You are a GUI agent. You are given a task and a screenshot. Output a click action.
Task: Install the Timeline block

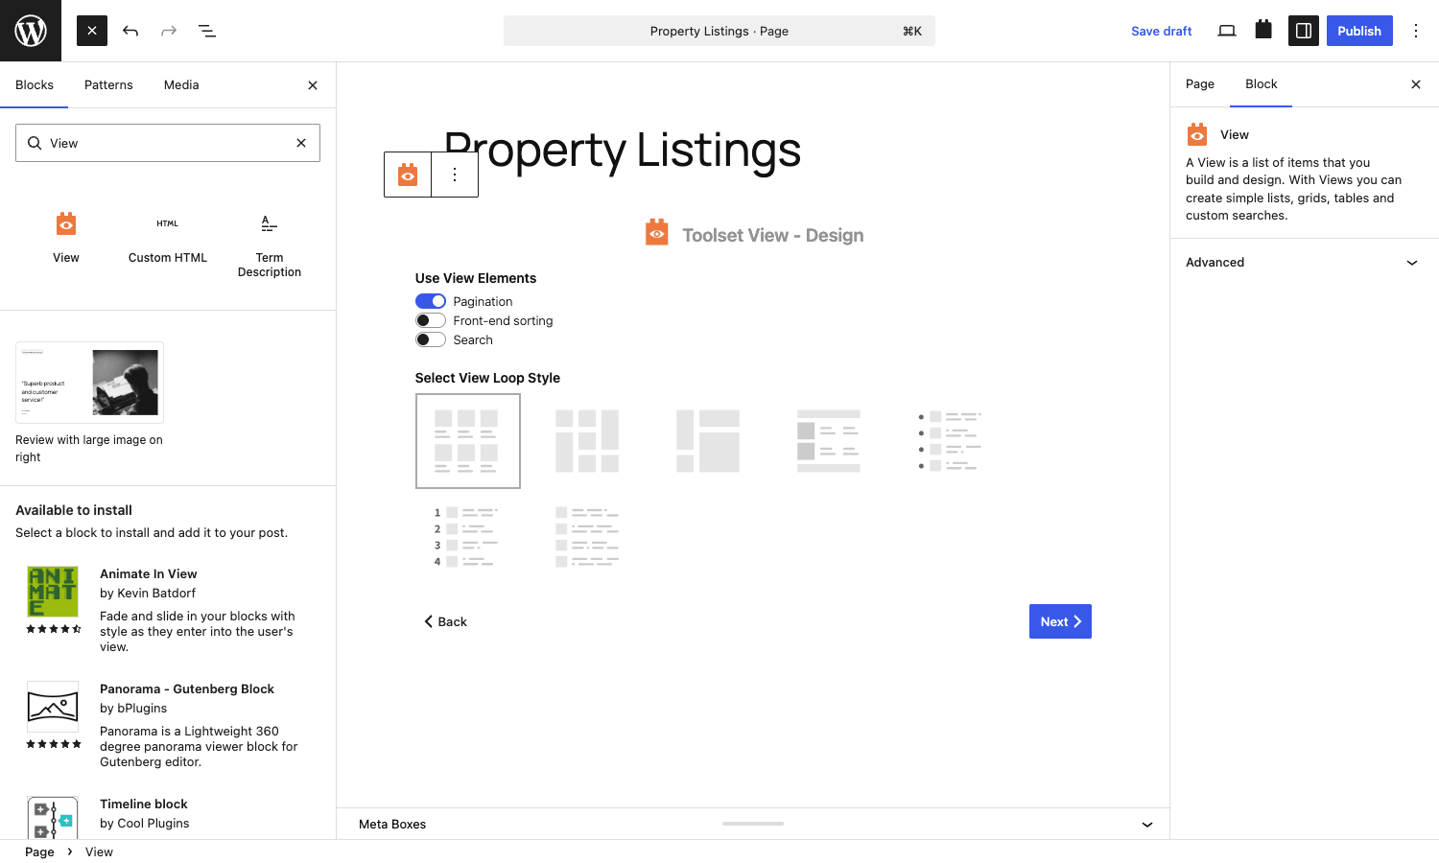pyautogui.click(x=168, y=813)
